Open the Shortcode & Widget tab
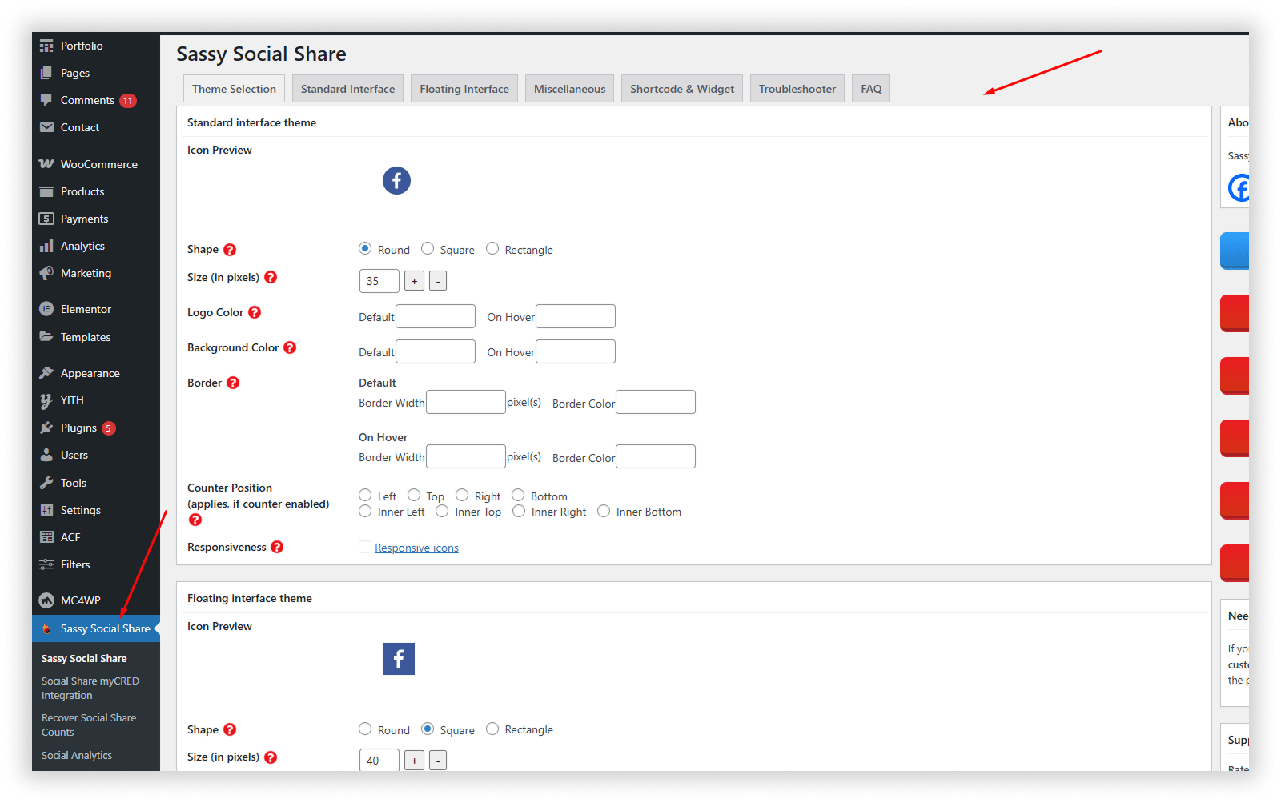 point(681,89)
